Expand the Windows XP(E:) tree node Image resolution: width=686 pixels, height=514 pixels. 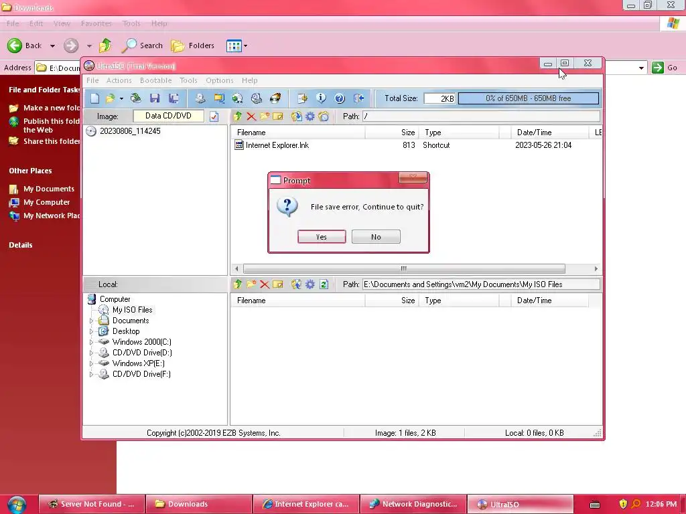click(x=91, y=363)
